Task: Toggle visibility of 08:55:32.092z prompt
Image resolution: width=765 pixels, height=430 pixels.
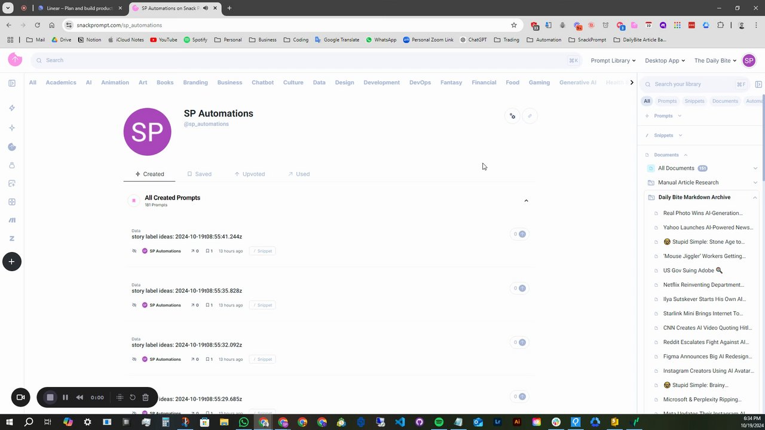Action: (x=134, y=359)
